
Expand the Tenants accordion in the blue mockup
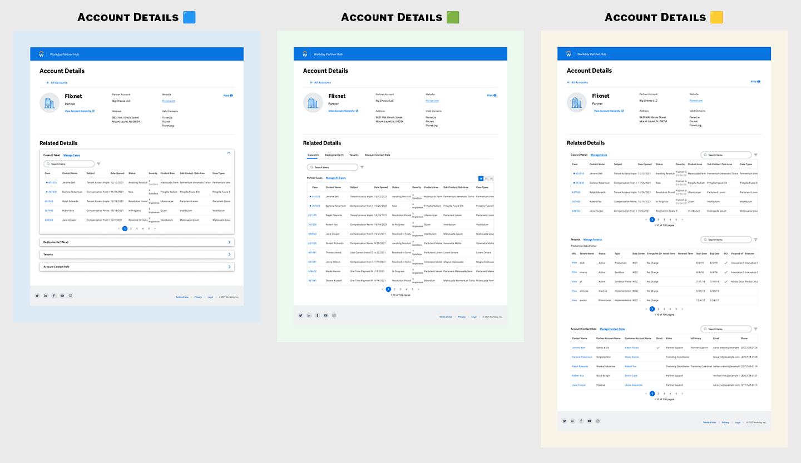coord(229,255)
